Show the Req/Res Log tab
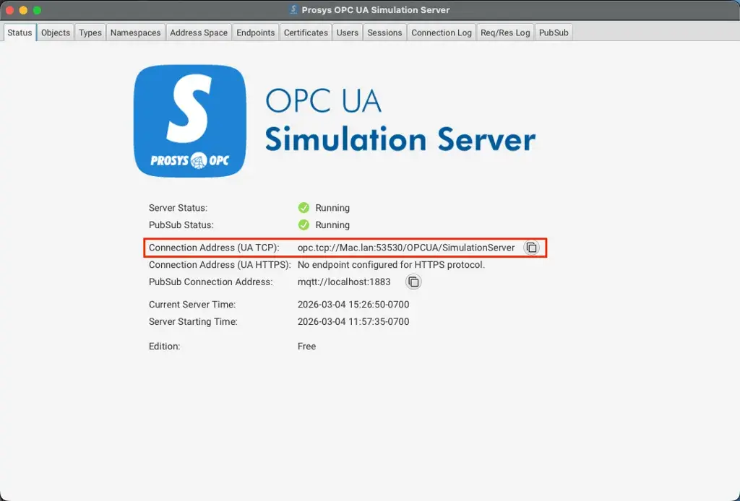 point(505,32)
